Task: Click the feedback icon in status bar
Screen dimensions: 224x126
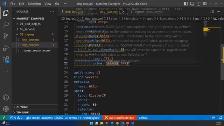Action: click(213, 118)
